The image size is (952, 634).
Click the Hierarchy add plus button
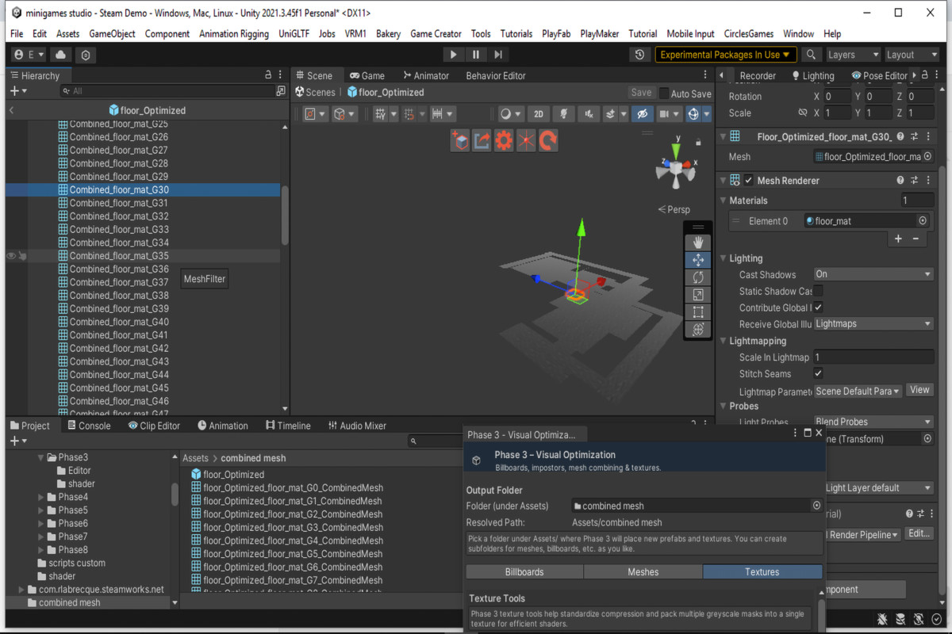pyautogui.click(x=17, y=91)
